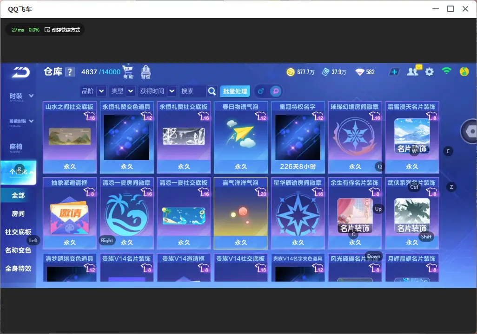The height and width of the screenshot is (334, 477).
Task: Select 春日物语气泡 paper plane item
Action: coord(241,137)
